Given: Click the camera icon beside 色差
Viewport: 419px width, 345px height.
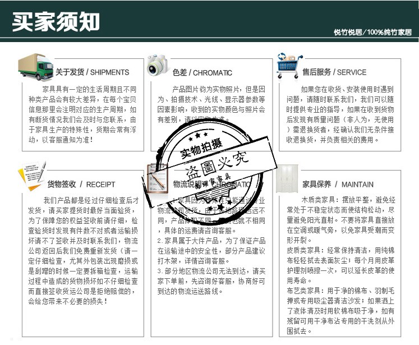Looking at the screenshot, I should coord(157,65).
